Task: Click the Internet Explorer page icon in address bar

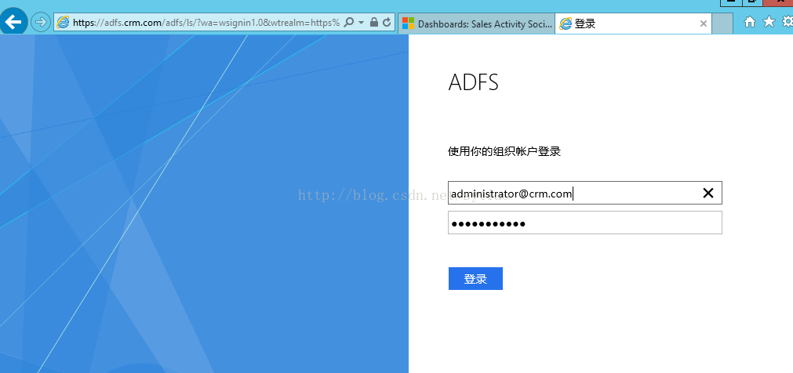Action: pyautogui.click(x=64, y=22)
